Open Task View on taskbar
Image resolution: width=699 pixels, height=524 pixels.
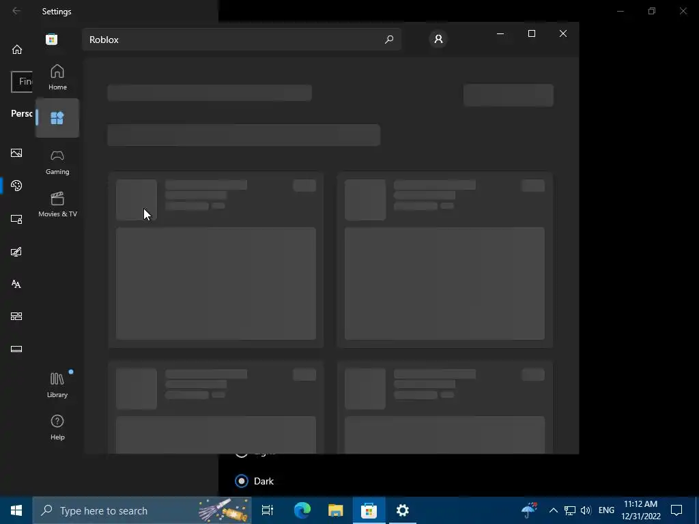pos(268,510)
